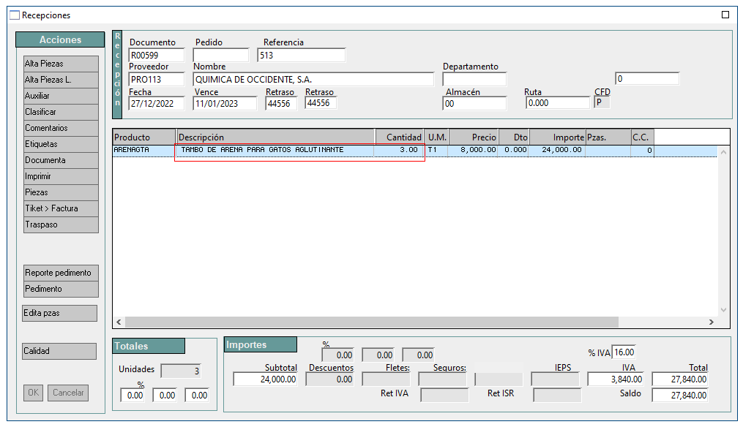Image resolution: width=743 pixels, height=427 pixels.
Task: Click the C.C. column header
Action: (643, 137)
